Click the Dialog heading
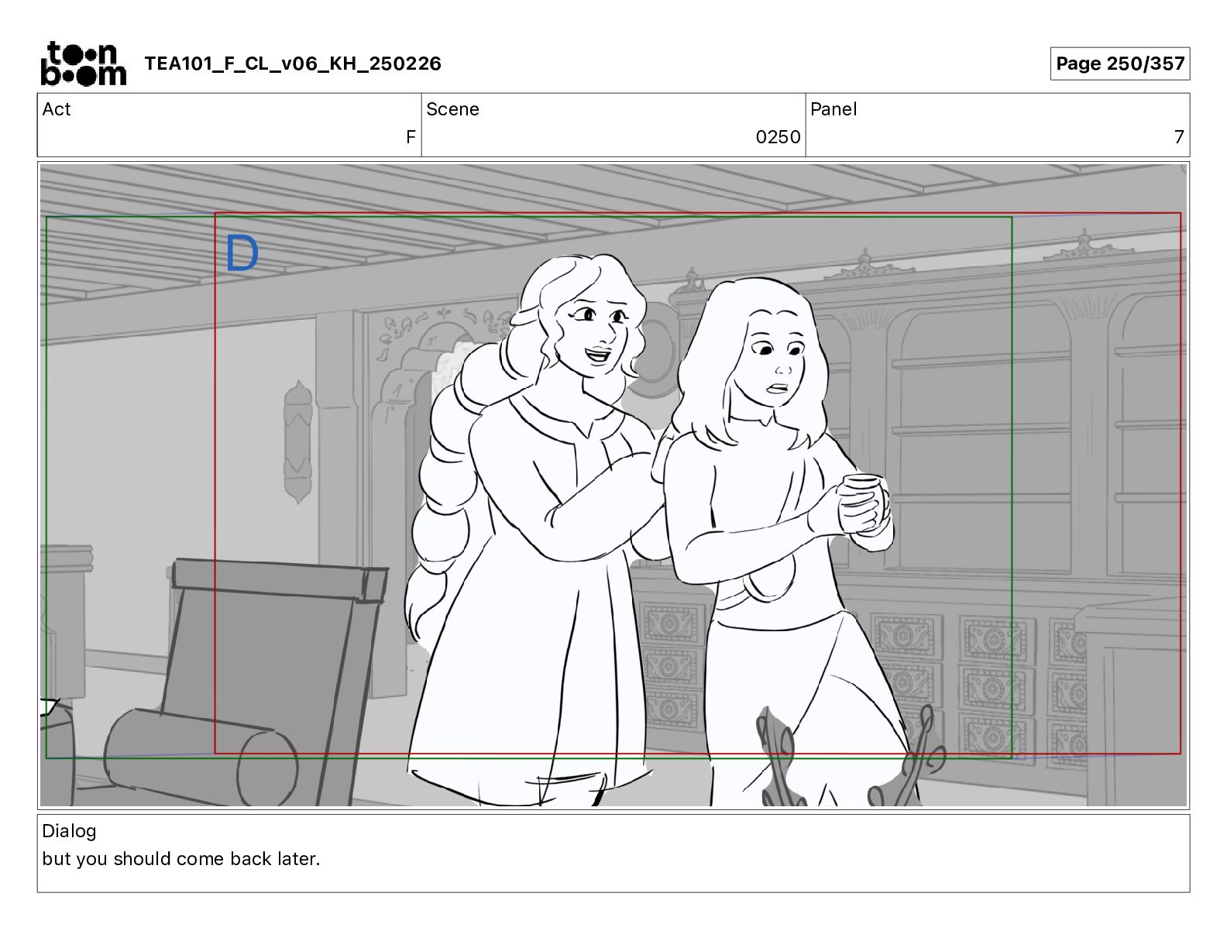This screenshot has height=948, width=1227. click(69, 831)
